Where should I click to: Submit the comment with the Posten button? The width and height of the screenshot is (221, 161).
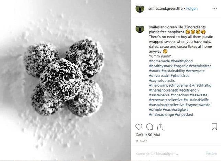(211, 153)
